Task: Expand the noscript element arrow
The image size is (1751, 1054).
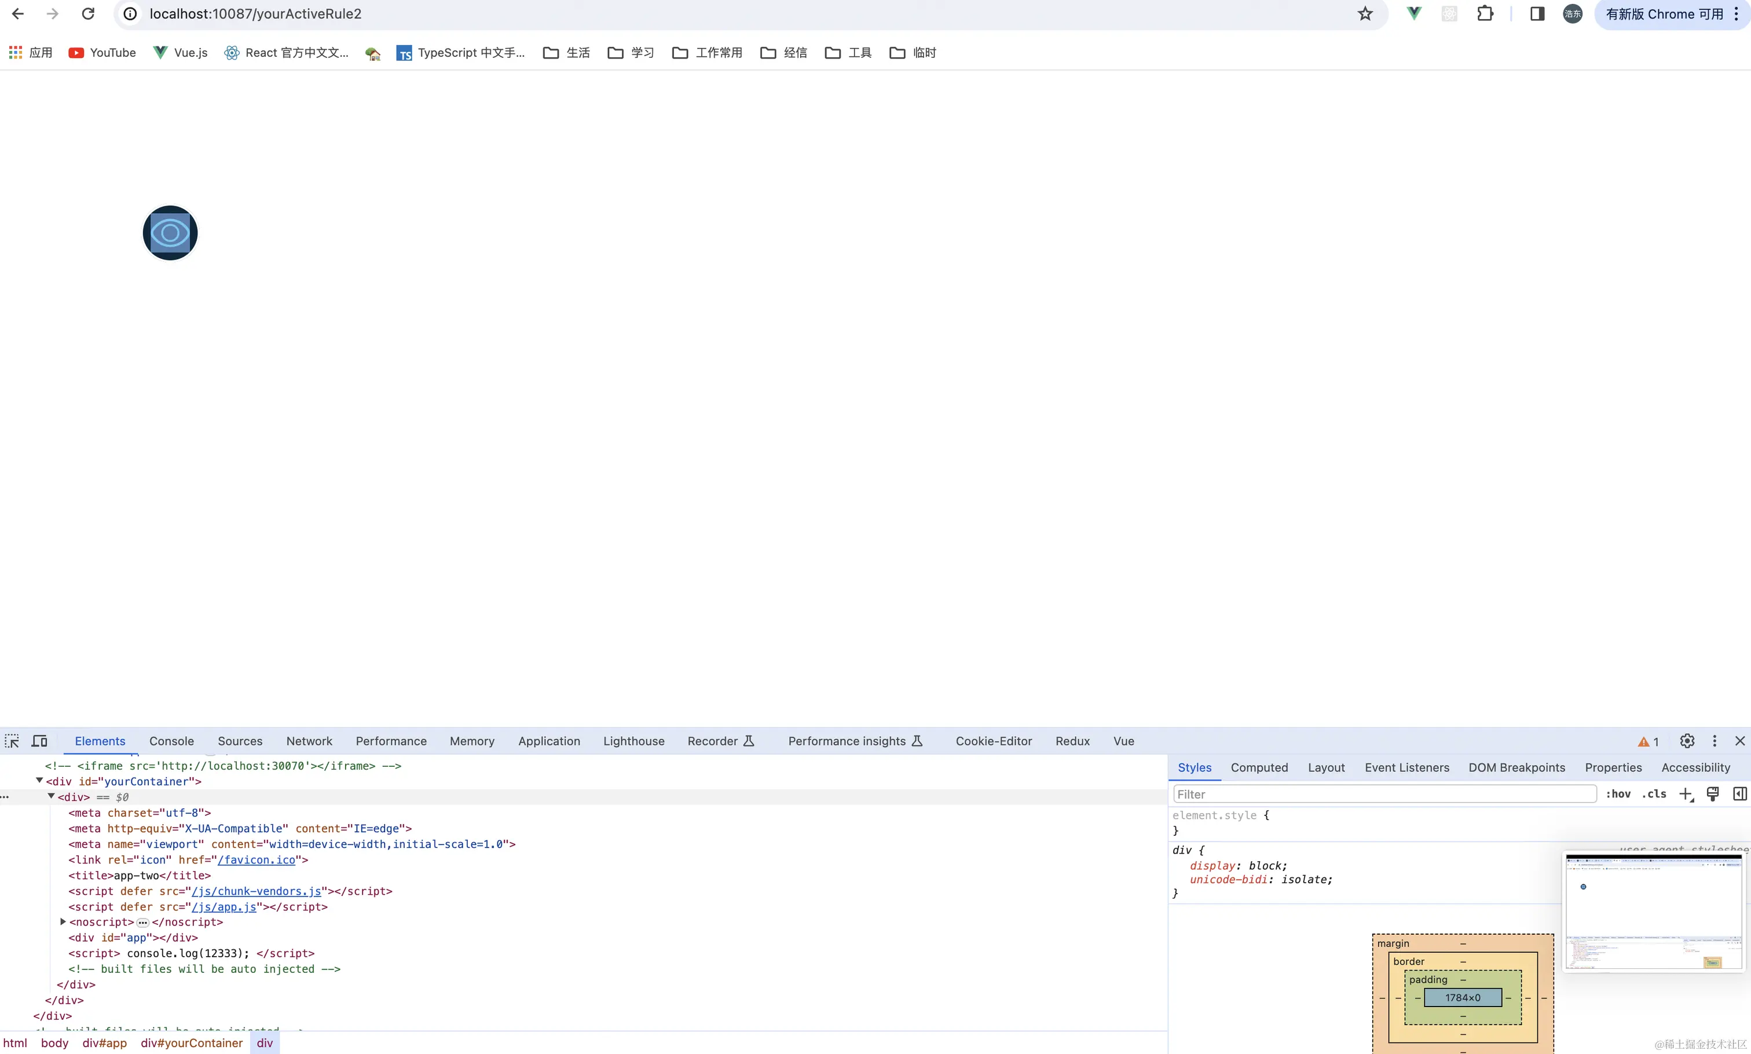Action: [63, 922]
